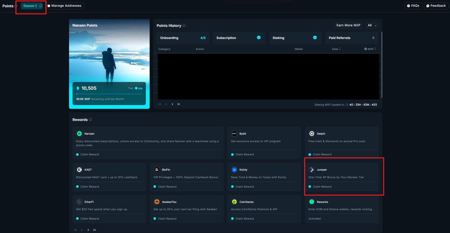Image resolution: width=450 pixels, height=233 pixels.
Task: Click the Delphi reward logo
Action: point(312,134)
